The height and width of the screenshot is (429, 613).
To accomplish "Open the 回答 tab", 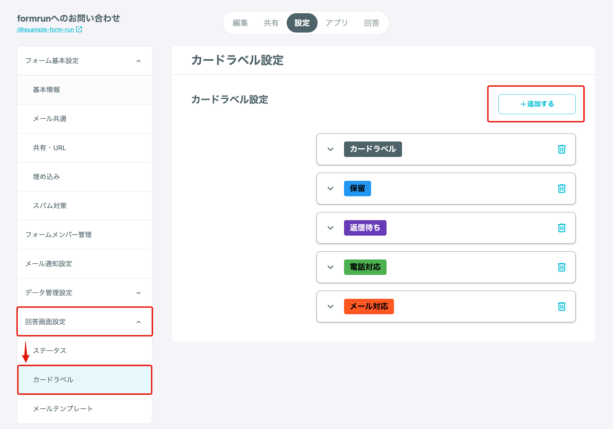I will click(371, 23).
